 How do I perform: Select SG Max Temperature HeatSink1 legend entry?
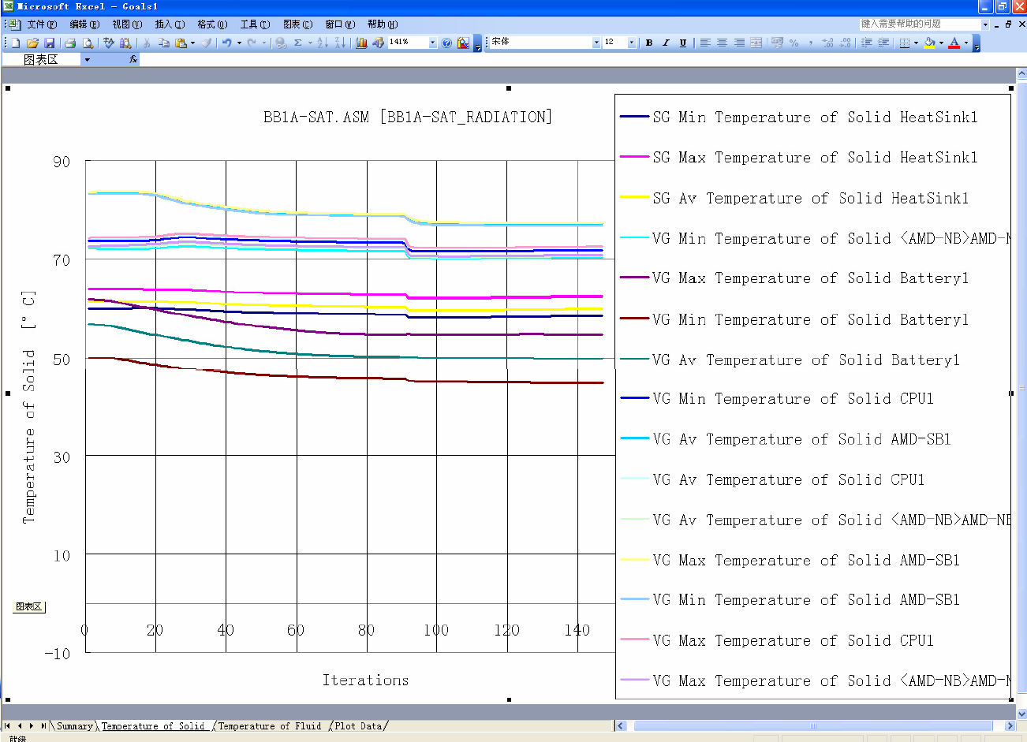(798, 158)
